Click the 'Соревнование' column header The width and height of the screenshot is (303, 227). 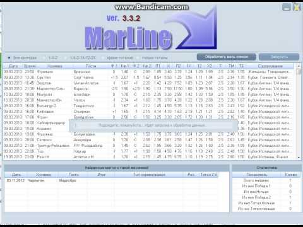tap(270, 66)
